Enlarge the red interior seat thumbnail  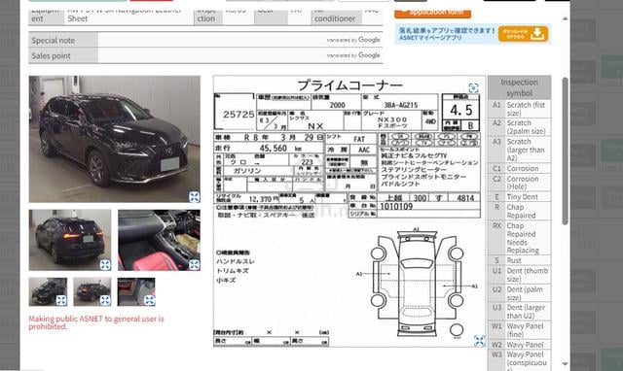[x=195, y=265]
